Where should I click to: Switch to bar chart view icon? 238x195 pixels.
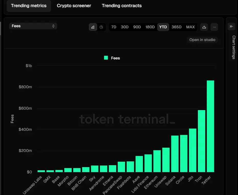point(93,27)
